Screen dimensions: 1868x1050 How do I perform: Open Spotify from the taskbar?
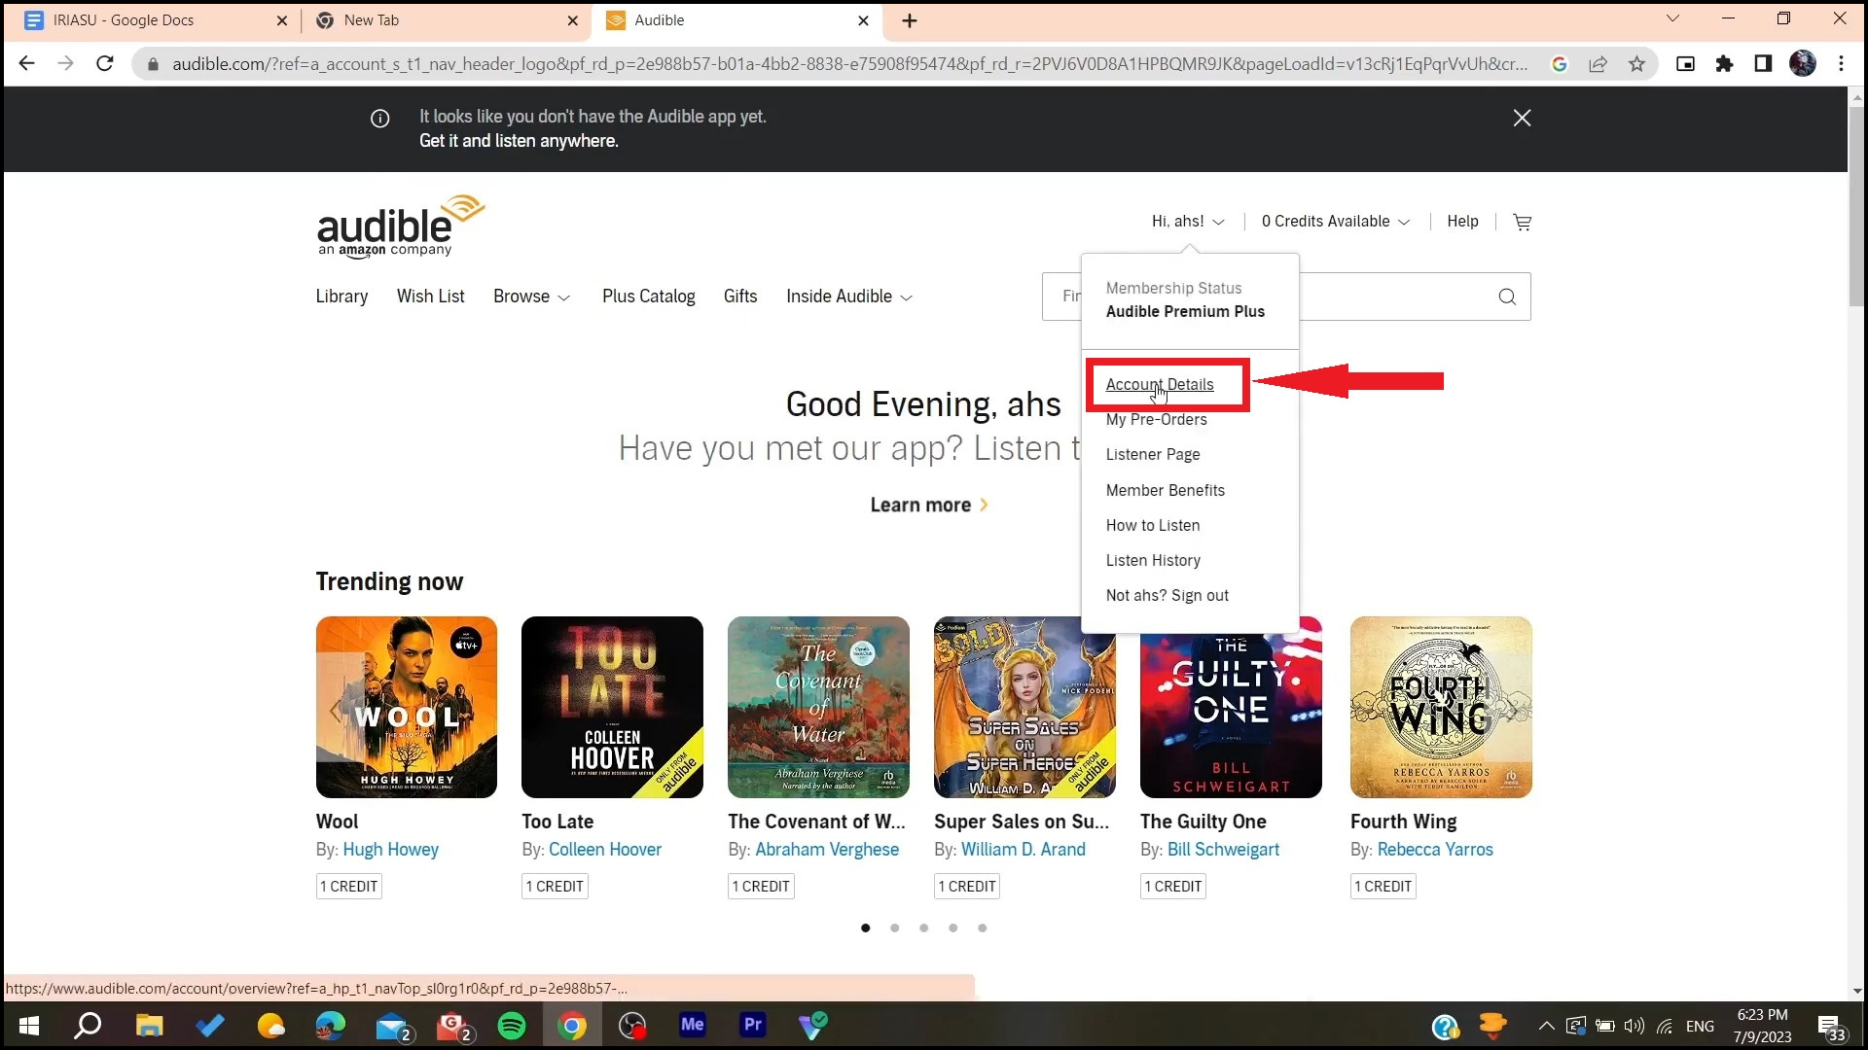pyautogui.click(x=512, y=1026)
